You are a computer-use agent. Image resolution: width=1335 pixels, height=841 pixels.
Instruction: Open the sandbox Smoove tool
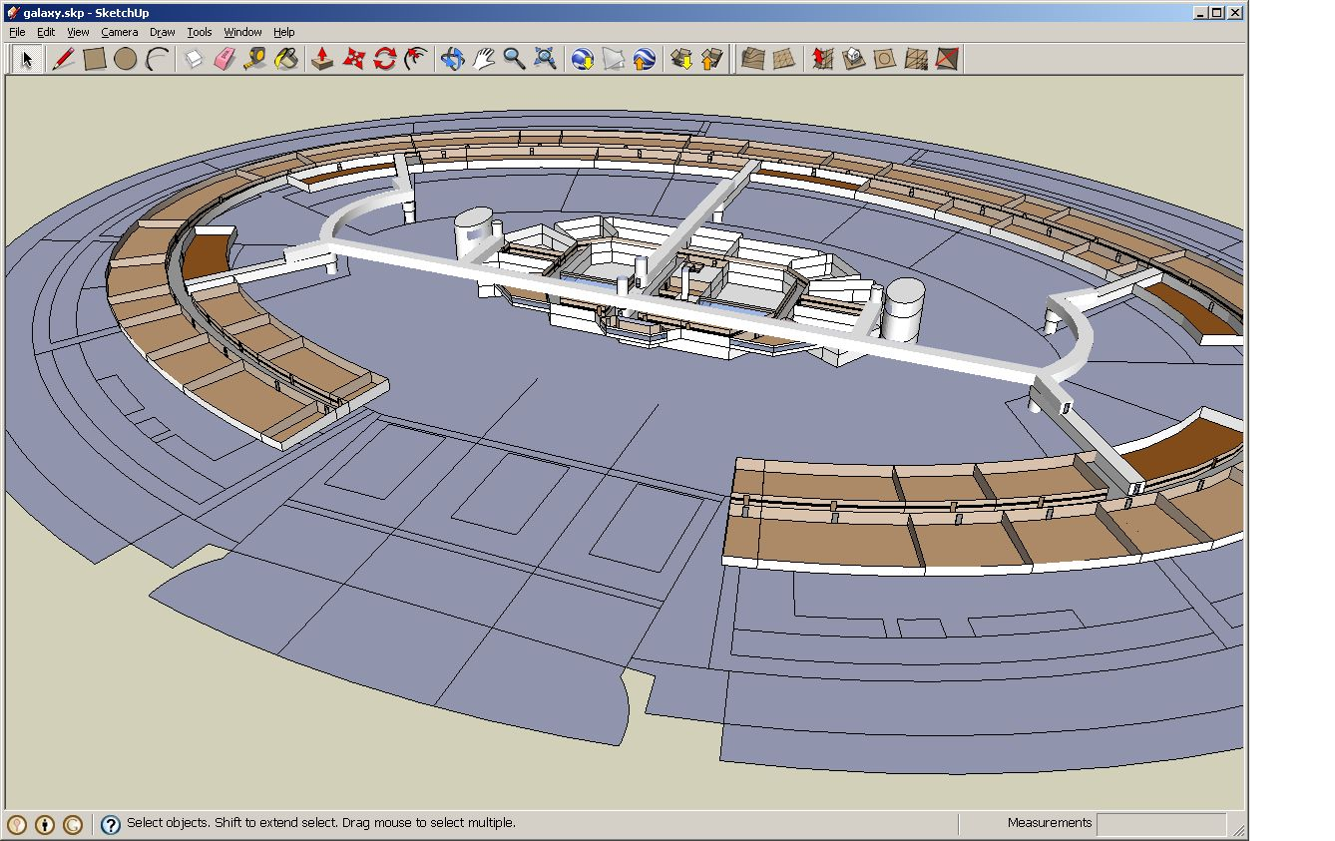(x=821, y=59)
